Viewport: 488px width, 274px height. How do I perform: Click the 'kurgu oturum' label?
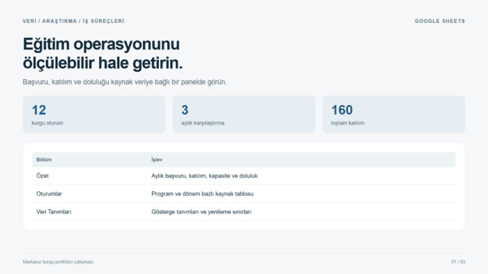pos(47,123)
